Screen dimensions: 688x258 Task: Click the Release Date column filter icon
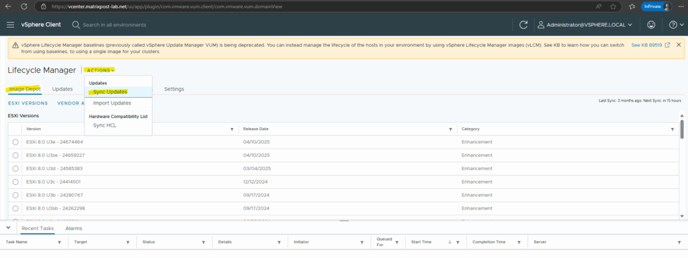[x=450, y=129]
